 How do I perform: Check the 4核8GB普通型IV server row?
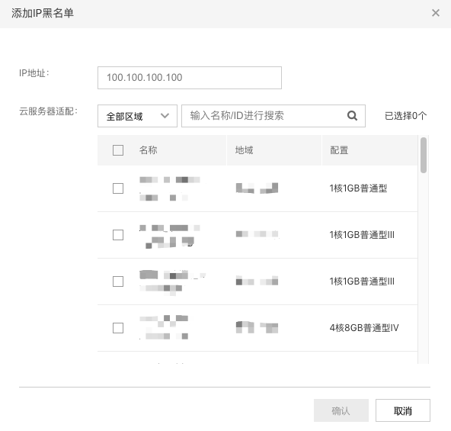[x=118, y=328]
